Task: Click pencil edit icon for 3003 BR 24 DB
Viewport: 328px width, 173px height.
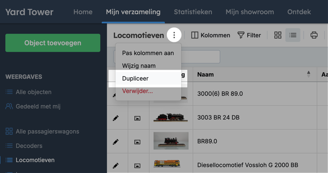Action: tap(116, 118)
